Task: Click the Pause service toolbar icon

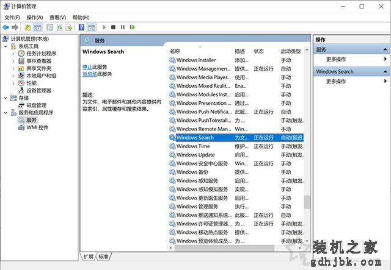Action: (x=122, y=27)
